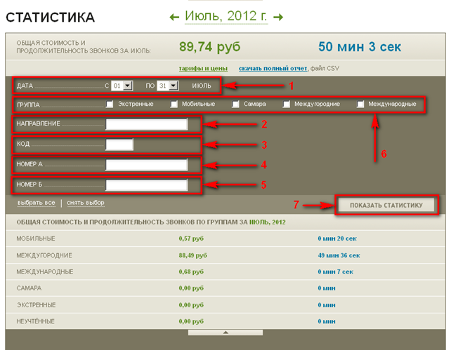Click the Направление input field

click(x=146, y=124)
